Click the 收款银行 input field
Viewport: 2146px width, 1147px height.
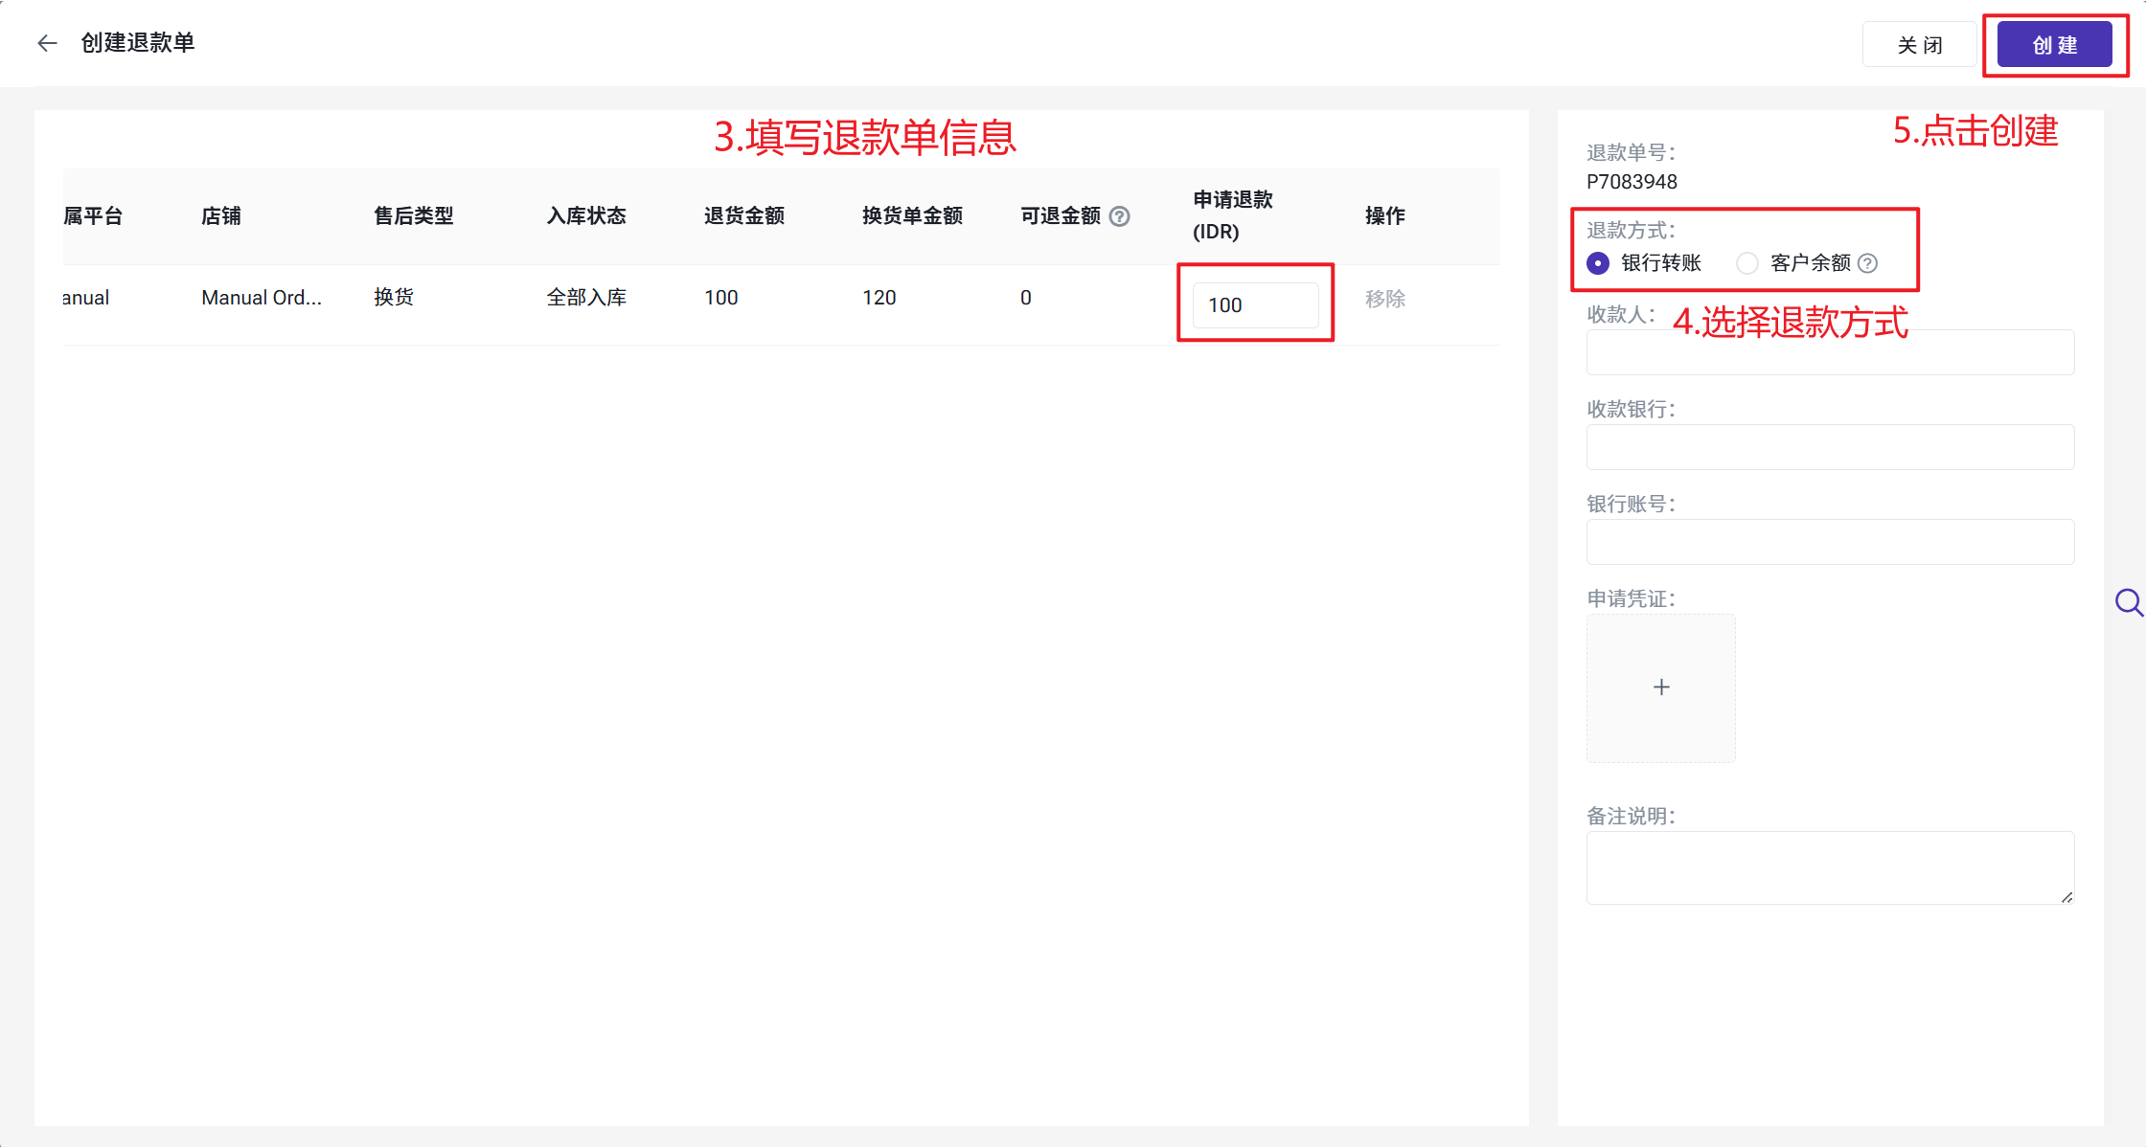pos(1830,447)
